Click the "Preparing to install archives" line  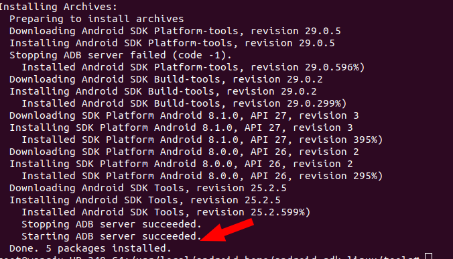[x=96, y=19]
